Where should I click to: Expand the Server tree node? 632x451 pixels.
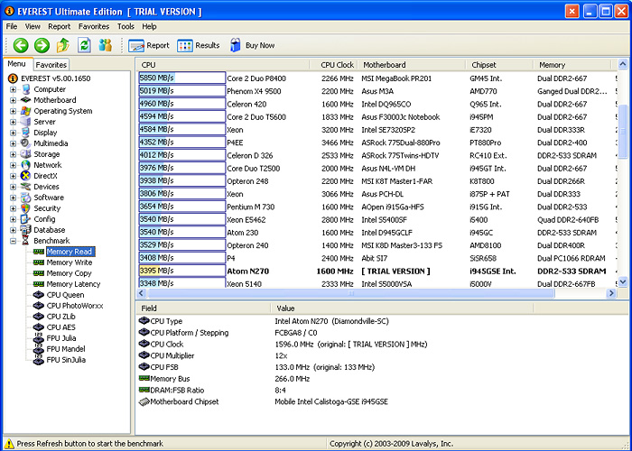click(x=13, y=122)
